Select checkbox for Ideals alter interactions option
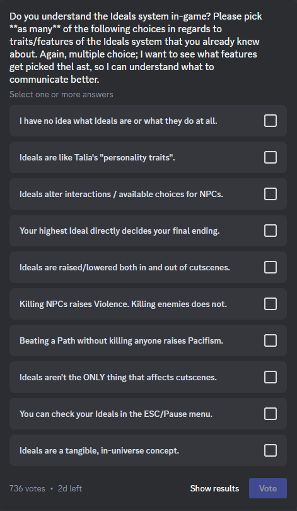This screenshot has height=511, width=297. (271, 194)
